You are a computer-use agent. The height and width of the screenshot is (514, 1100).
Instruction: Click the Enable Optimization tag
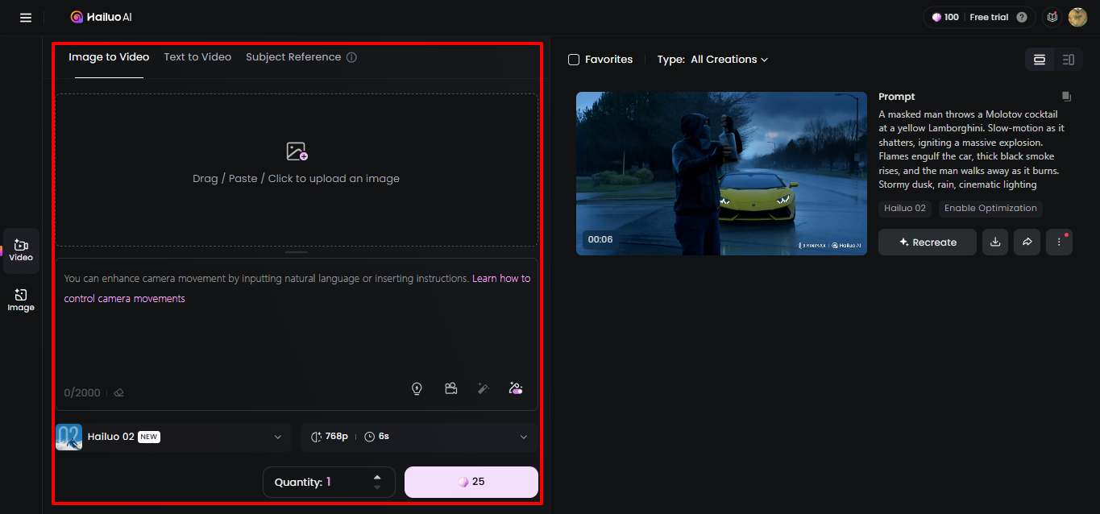coord(990,208)
